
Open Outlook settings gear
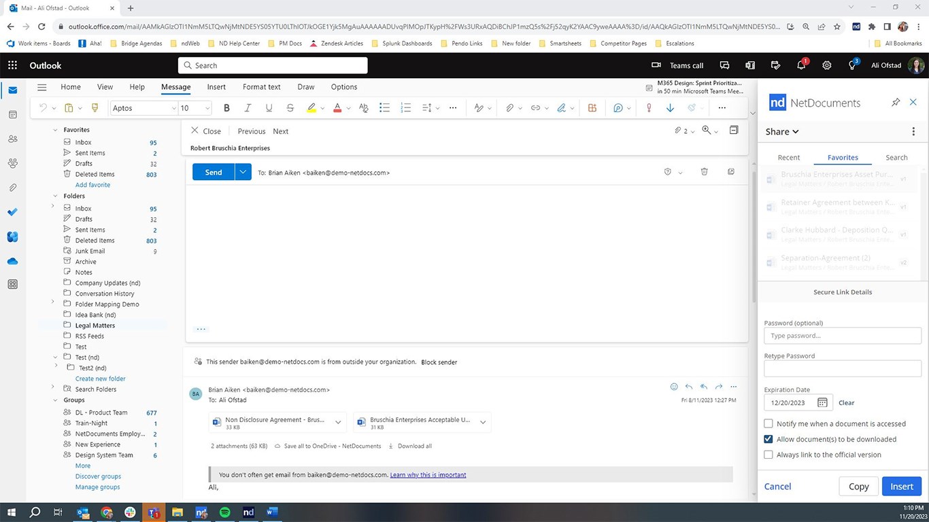pos(827,65)
